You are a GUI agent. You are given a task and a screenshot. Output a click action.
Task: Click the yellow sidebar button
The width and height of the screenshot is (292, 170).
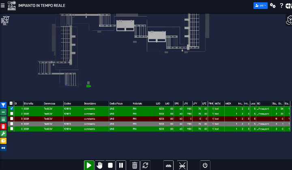point(3,141)
